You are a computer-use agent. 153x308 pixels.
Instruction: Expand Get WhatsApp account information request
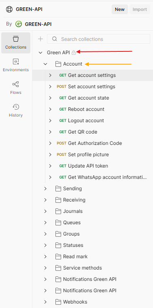(x=50, y=177)
